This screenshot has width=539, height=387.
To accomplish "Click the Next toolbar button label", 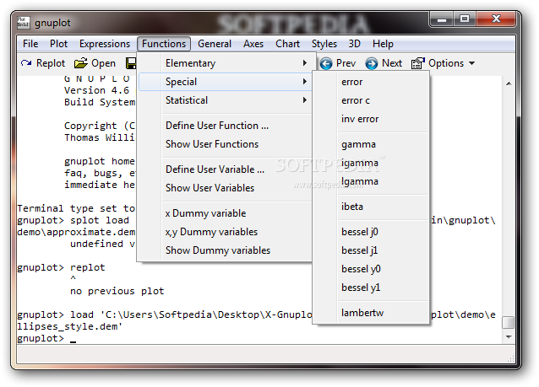I will (392, 63).
